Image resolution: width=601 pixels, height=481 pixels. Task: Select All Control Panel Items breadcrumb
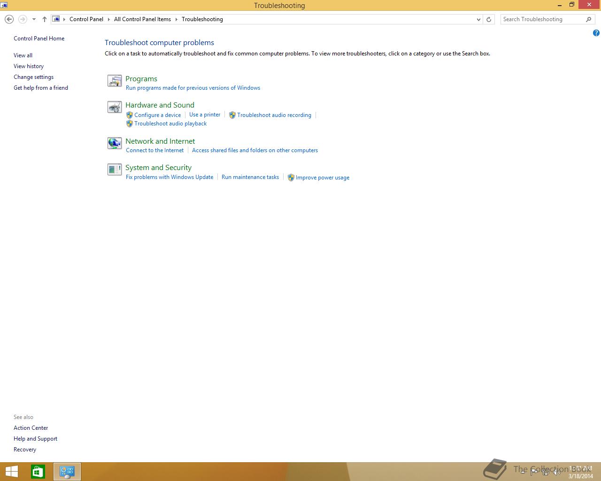142,19
